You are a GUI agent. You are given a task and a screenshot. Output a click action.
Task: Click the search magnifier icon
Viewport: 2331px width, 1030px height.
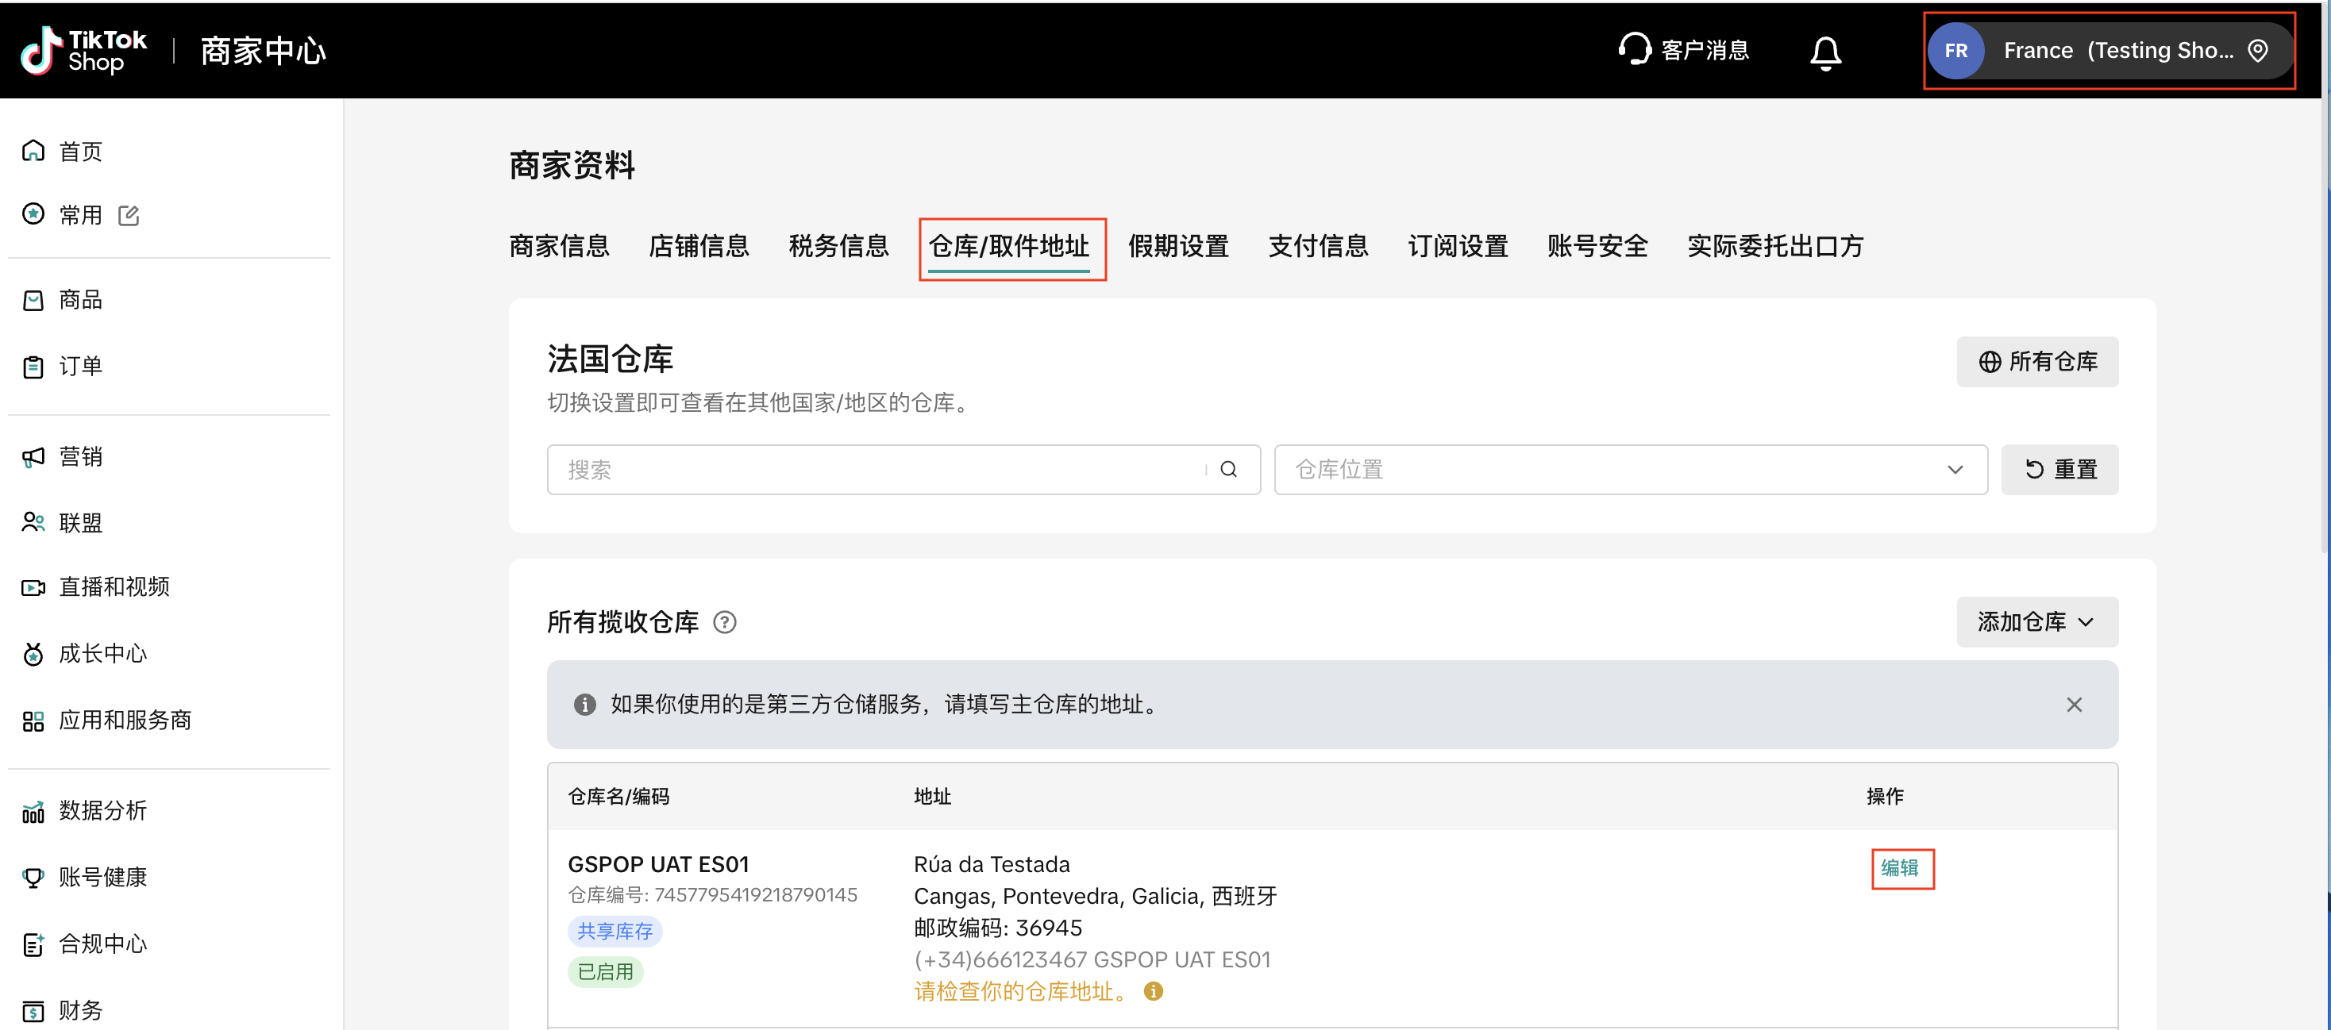(x=1228, y=469)
